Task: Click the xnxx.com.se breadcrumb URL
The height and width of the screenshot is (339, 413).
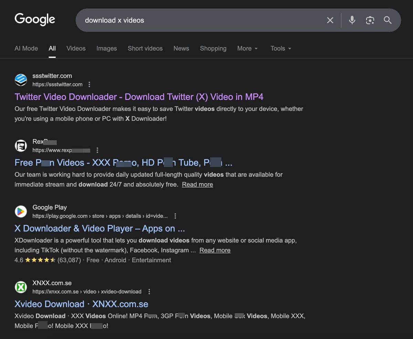Action: [87, 292]
